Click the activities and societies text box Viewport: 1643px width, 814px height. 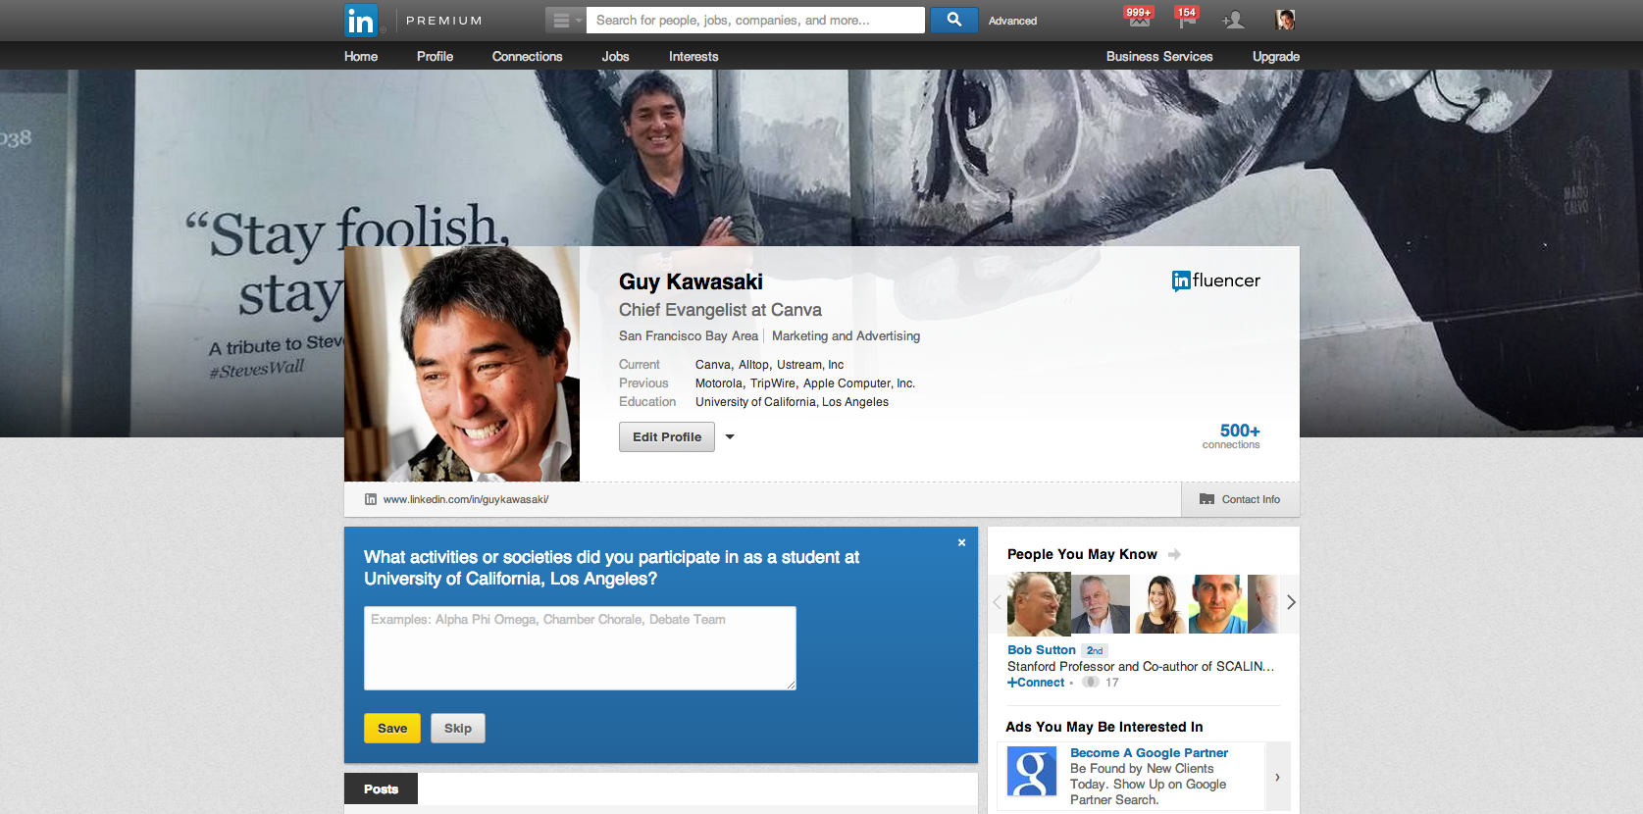tap(580, 648)
